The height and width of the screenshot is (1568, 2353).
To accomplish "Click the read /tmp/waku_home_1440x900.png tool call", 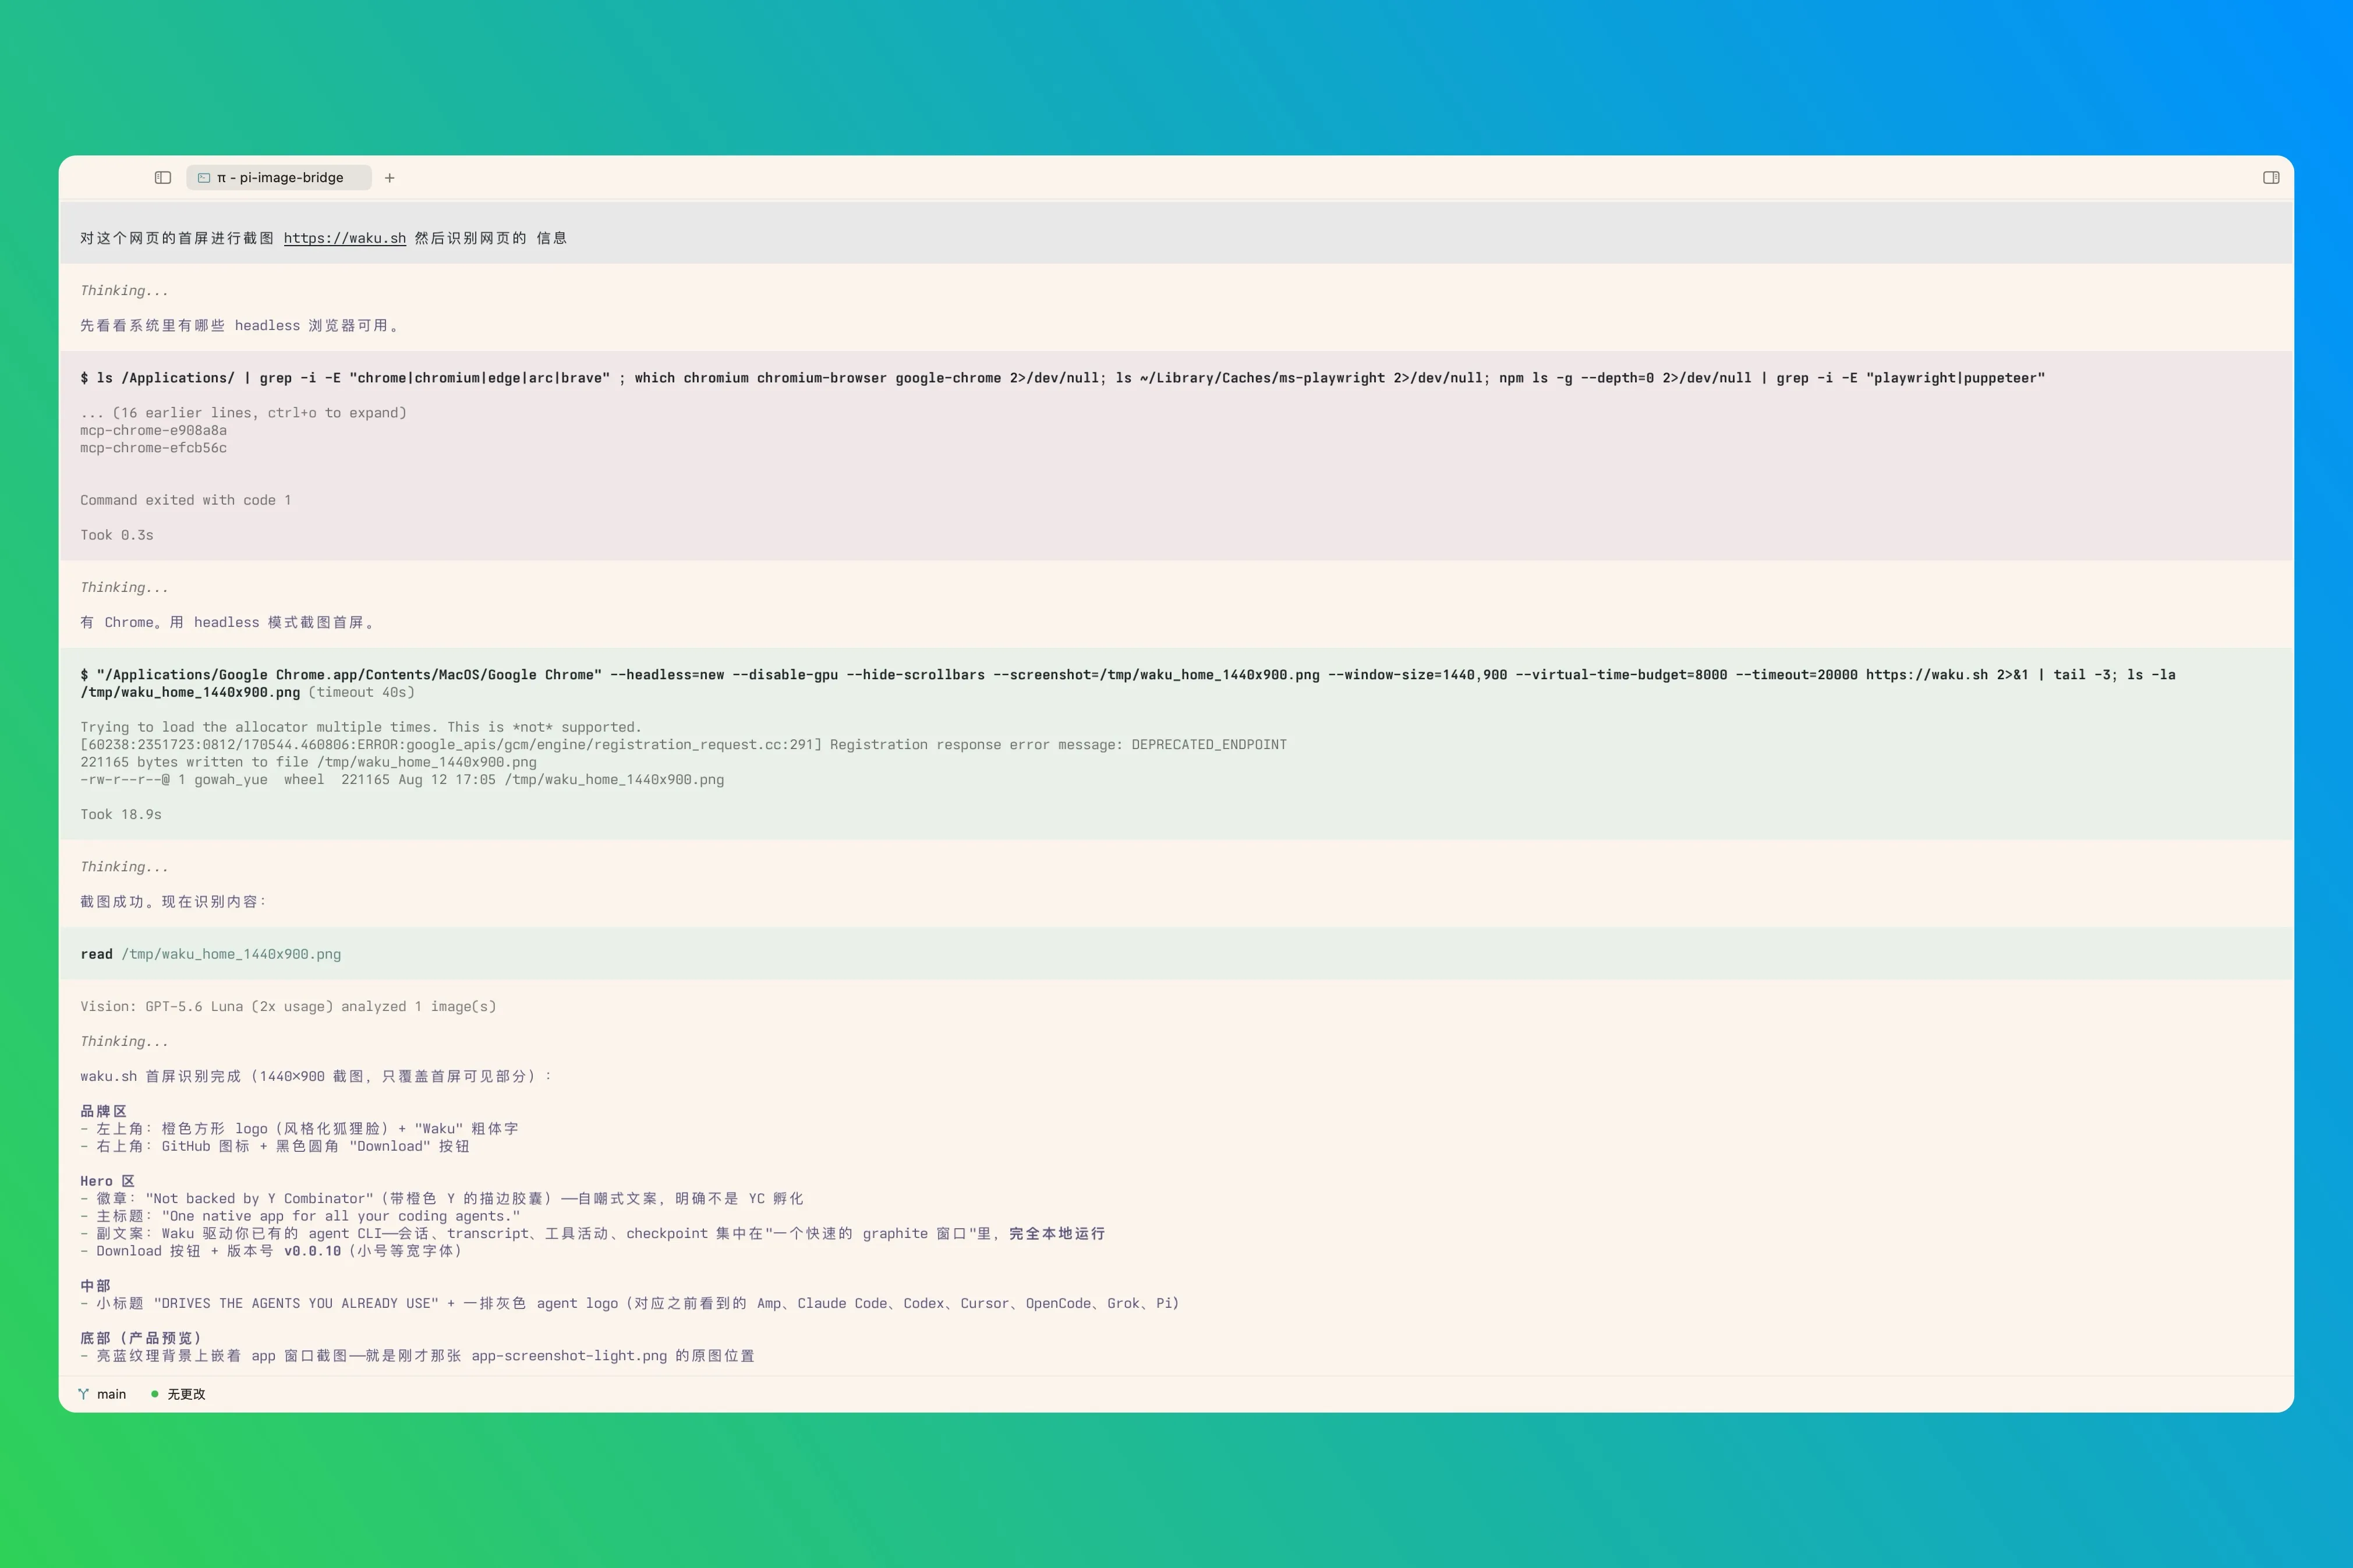I will tap(211, 954).
